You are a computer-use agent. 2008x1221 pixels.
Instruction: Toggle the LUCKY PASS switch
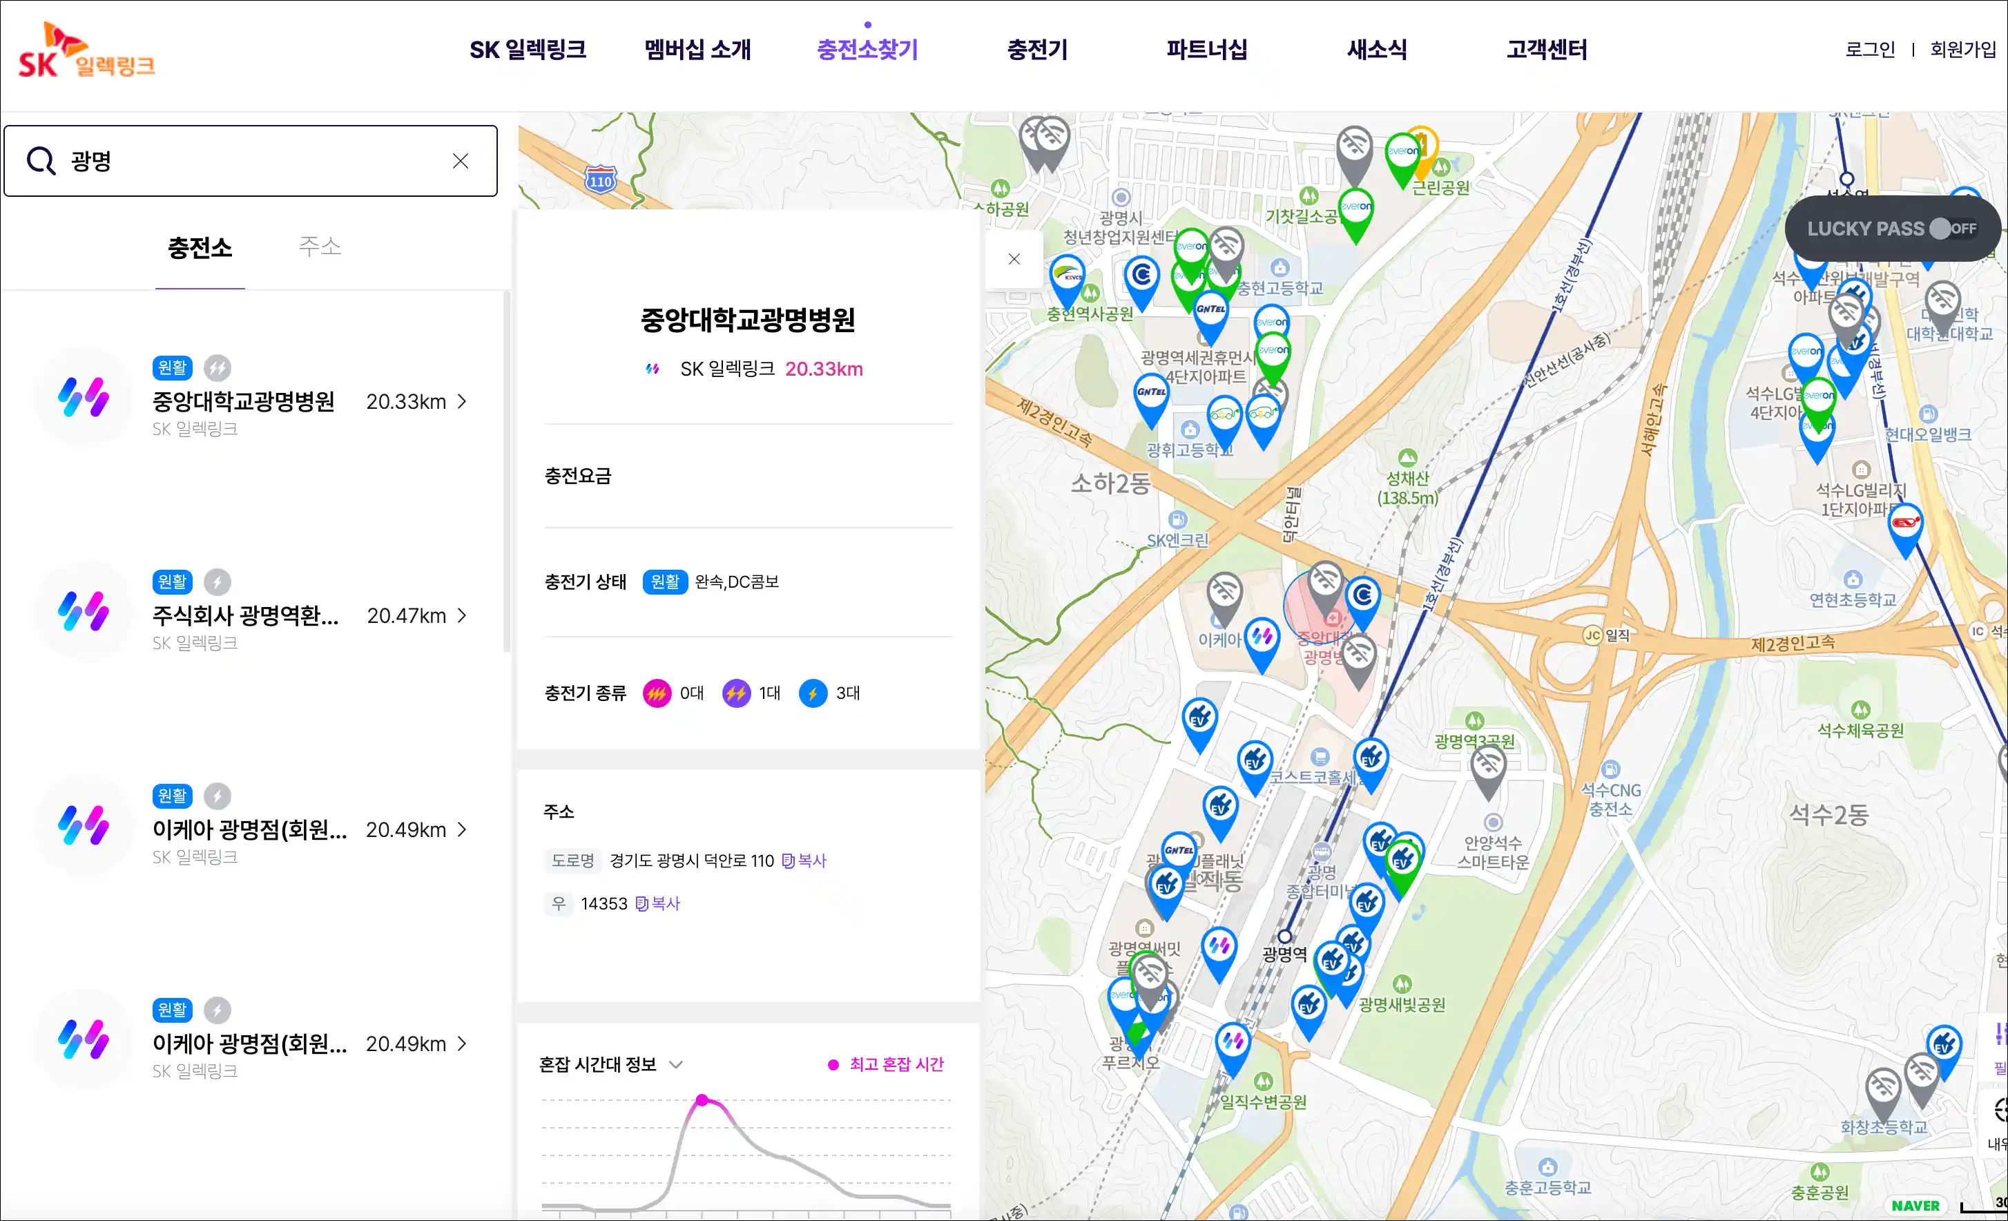[x=1953, y=229]
